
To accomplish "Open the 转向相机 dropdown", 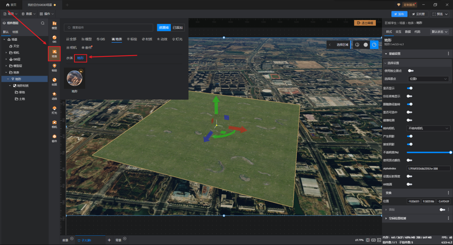I will tap(428, 128).
